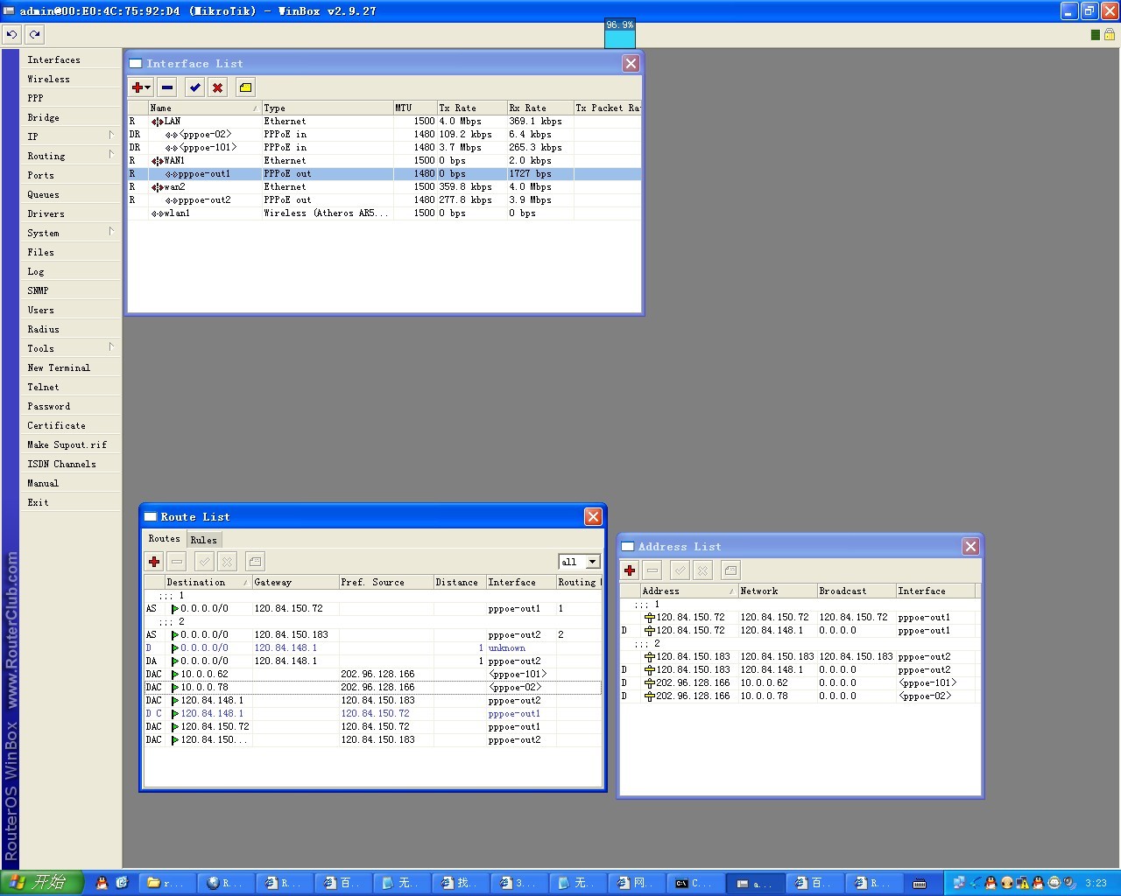Click the Comment button in Address List toolbar

(x=730, y=570)
